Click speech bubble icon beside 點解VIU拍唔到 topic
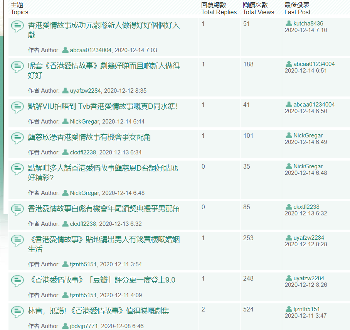The width and height of the screenshot is (350, 330). tap(17, 107)
